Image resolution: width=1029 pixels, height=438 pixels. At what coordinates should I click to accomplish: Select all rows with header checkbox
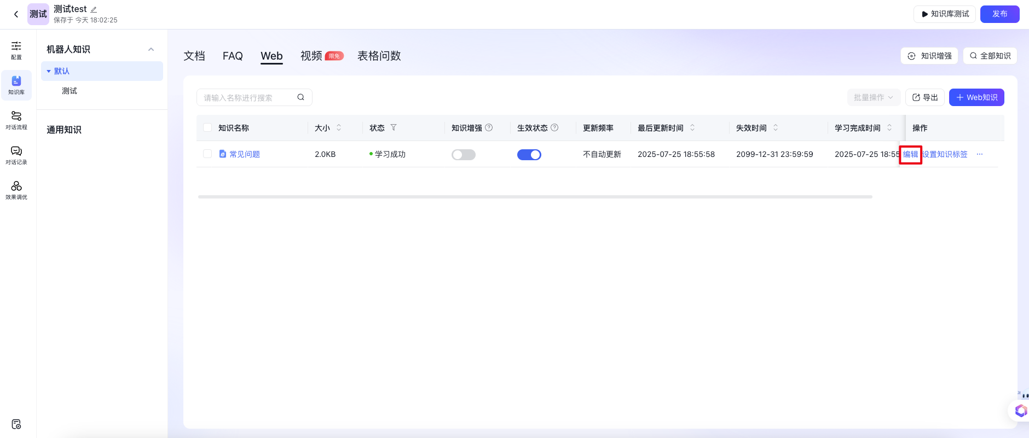click(x=207, y=127)
